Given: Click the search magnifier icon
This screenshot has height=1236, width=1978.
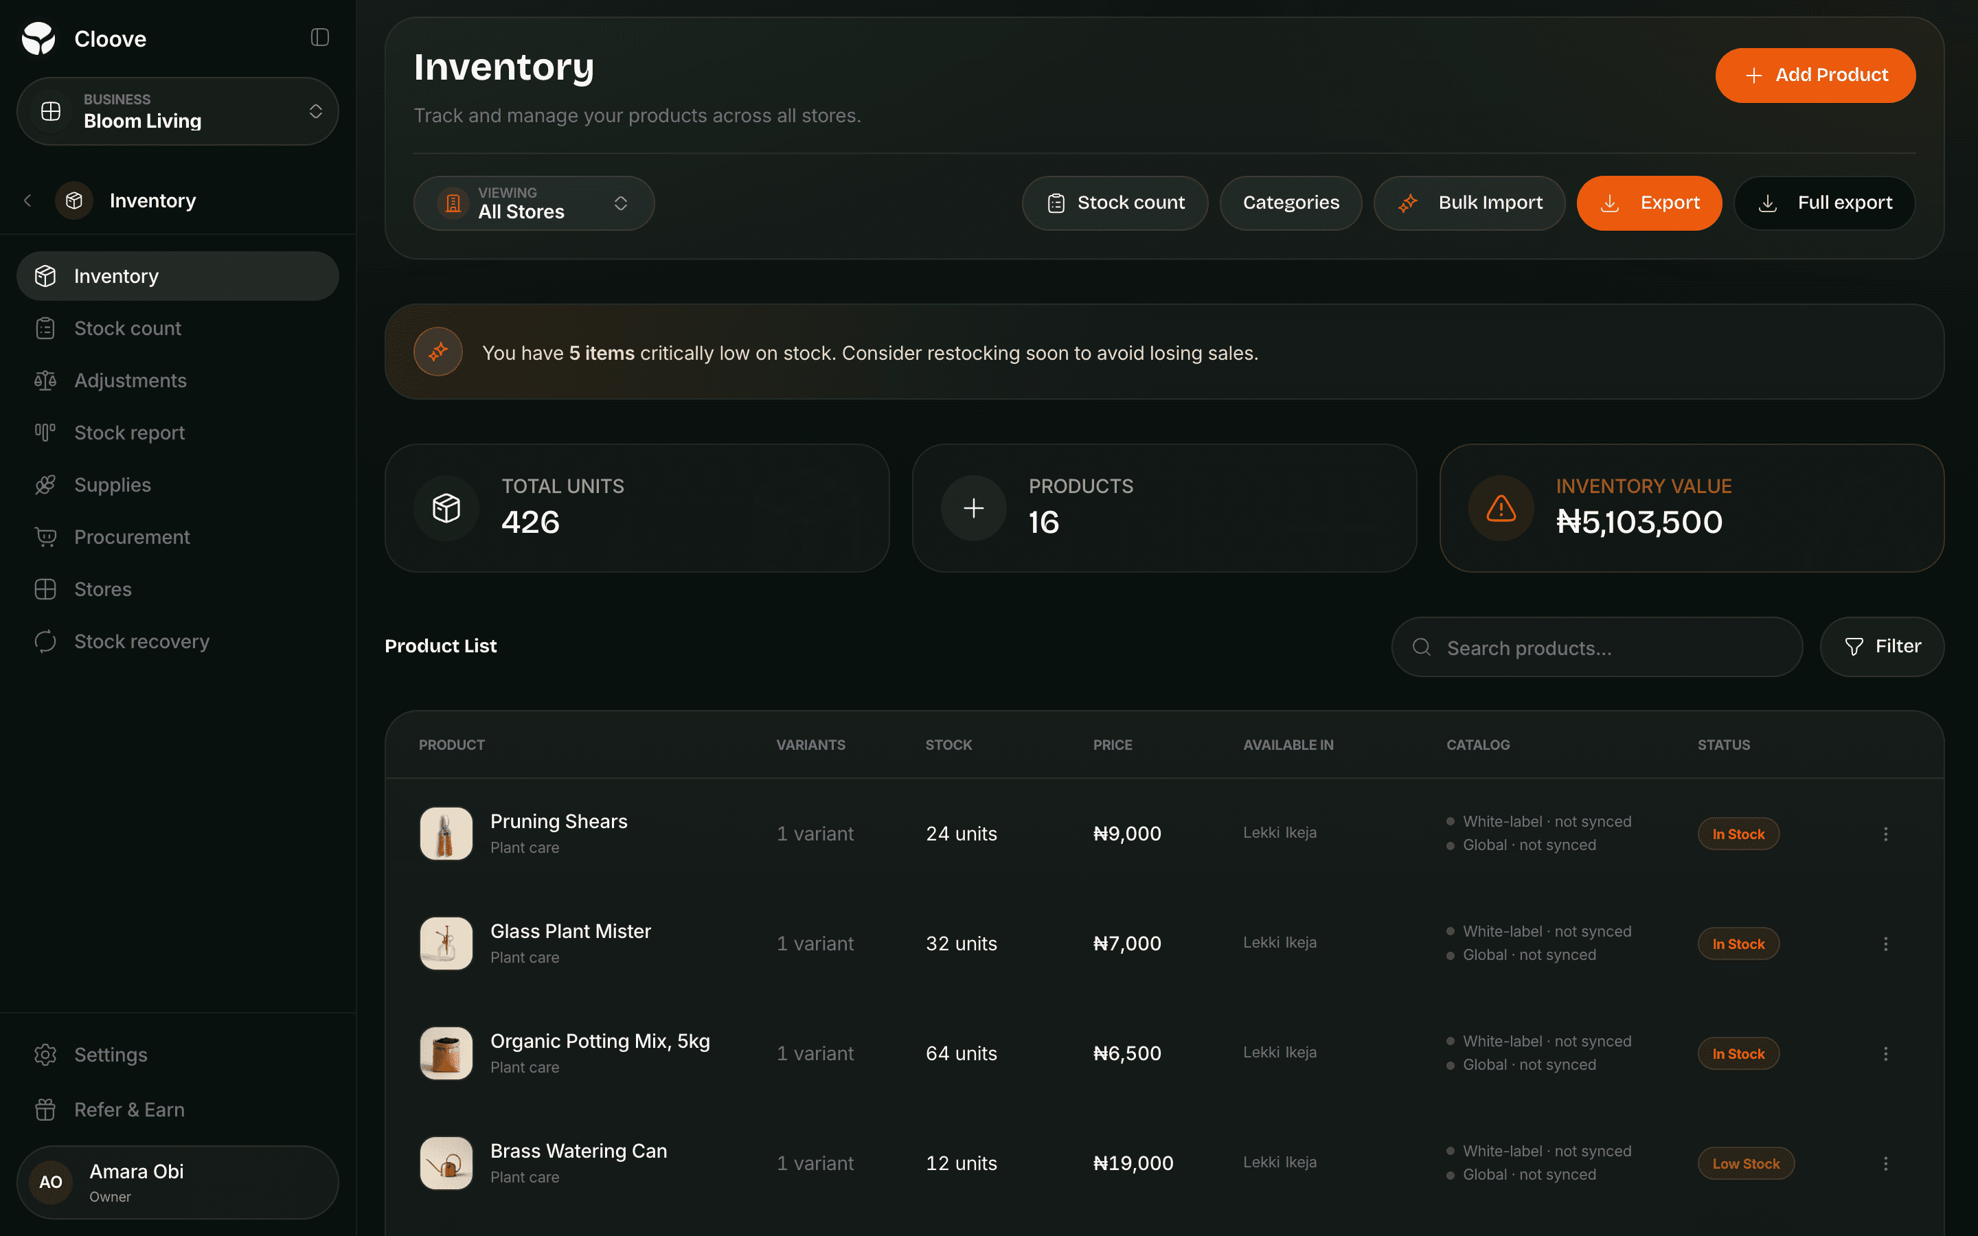Looking at the screenshot, I should 1422,647.
